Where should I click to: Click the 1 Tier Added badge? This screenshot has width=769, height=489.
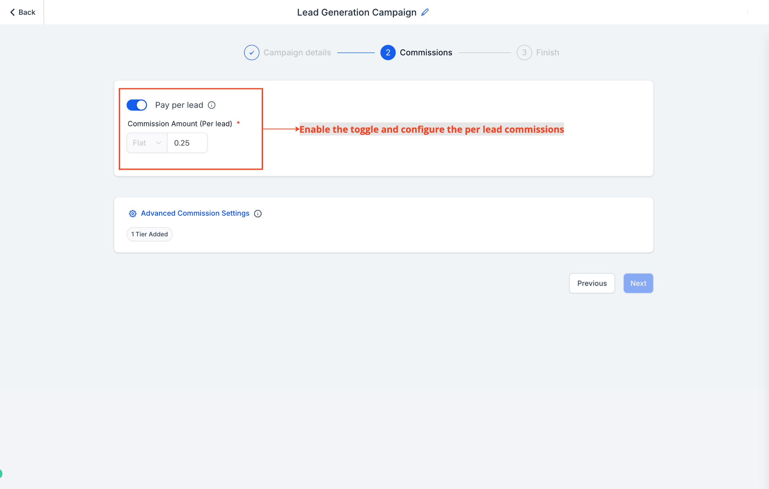pyautogui.click(x=149, y=234)
